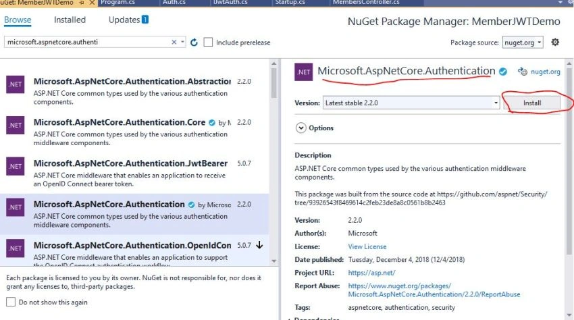Image resolution: width=574 pixels, height=320 pixels.
Task: Click the Author(s) value Microsoft
Action: [363, 233]
